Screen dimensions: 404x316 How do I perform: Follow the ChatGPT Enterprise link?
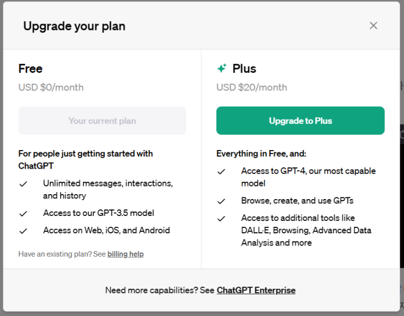[x=256, y=290]
